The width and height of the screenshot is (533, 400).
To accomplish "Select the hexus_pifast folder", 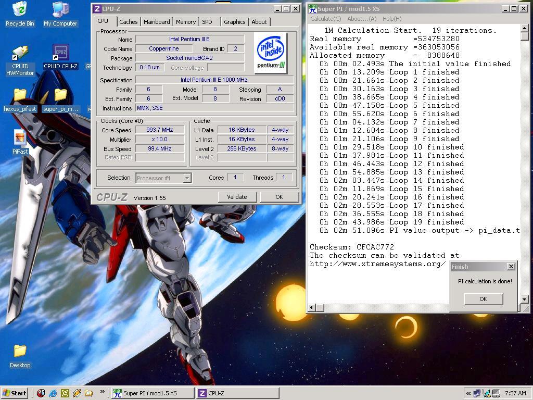I will coord(20,100).
